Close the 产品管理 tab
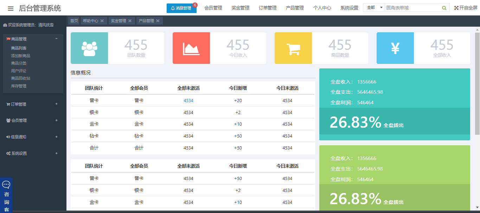 (158, 21)
